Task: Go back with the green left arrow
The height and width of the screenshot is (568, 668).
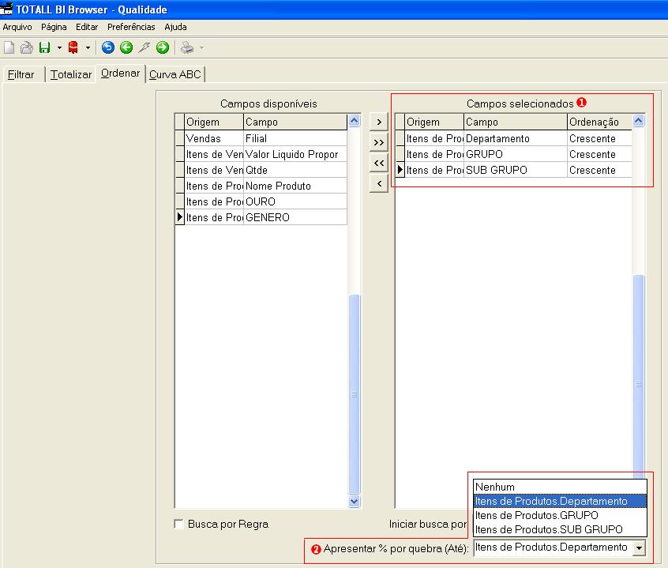Action: 126,47
